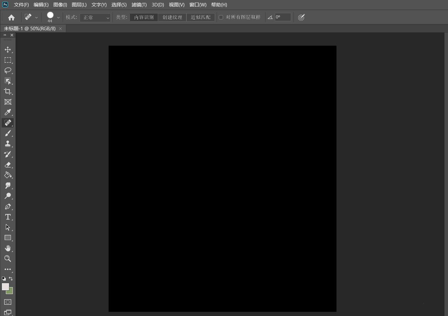Close the tools panel X button
The width and height of the screenshot is (448, 316).
[12, 35]
